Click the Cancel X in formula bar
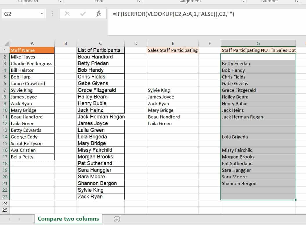This screenshot has height=225, width=306. coord(67,14)
